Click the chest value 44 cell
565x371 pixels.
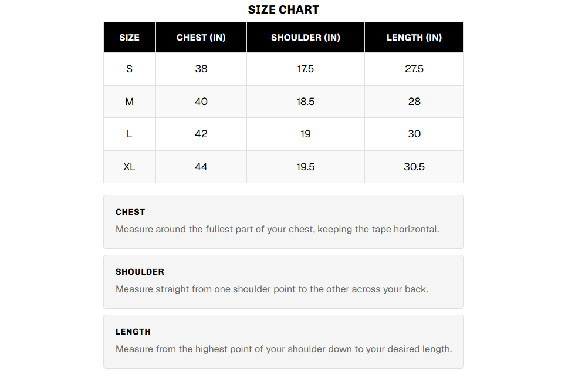point(201,167)
